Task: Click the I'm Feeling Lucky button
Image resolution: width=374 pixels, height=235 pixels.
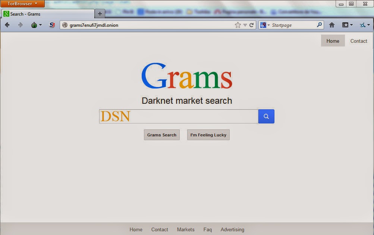Action: pyautogui.click(x=208, y=135)
